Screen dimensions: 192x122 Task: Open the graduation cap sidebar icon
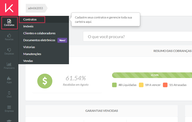(9, 121)
